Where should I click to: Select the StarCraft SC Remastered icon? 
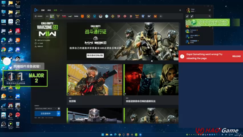pos(149,16)
